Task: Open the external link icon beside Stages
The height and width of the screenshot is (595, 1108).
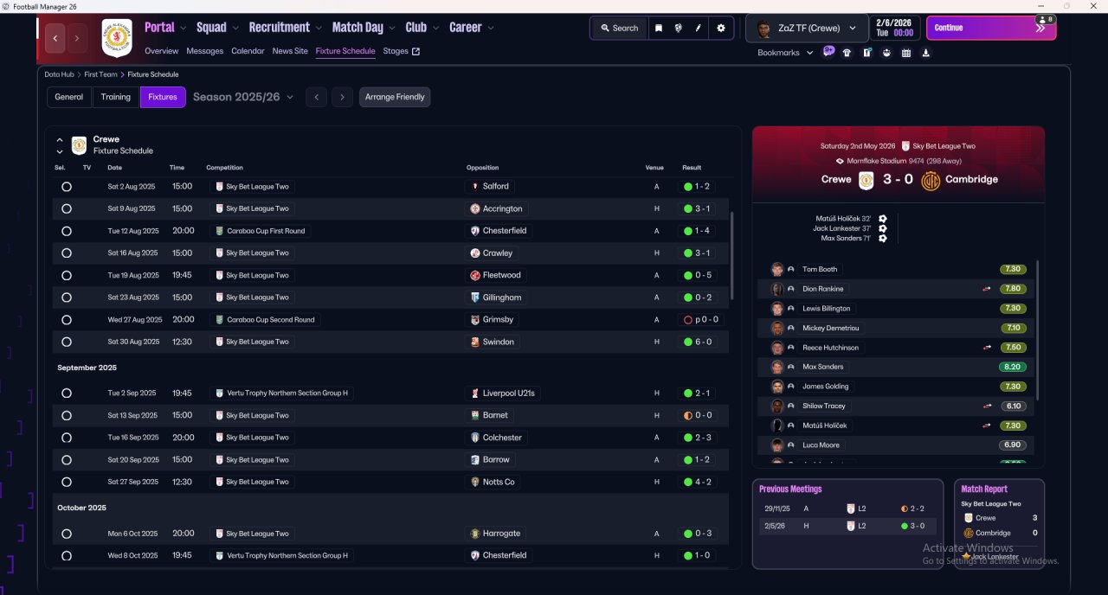Action: click(x=415, y=51)
